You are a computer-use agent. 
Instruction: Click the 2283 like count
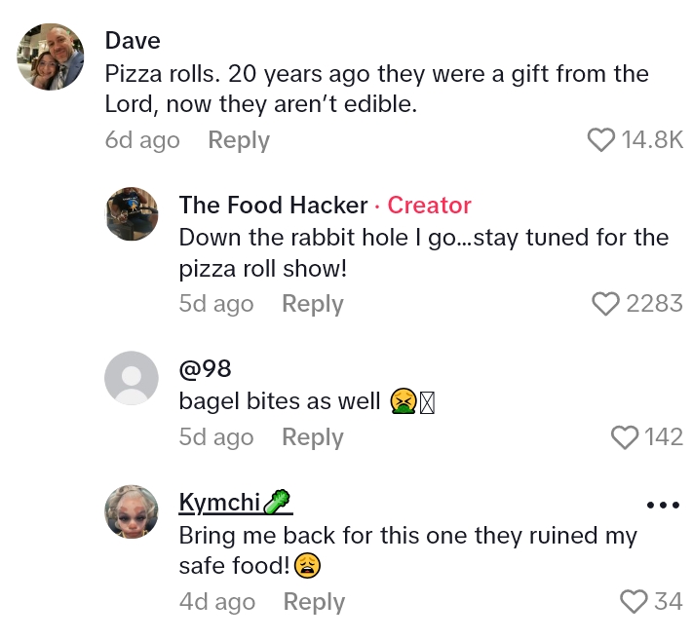(654, 304)
